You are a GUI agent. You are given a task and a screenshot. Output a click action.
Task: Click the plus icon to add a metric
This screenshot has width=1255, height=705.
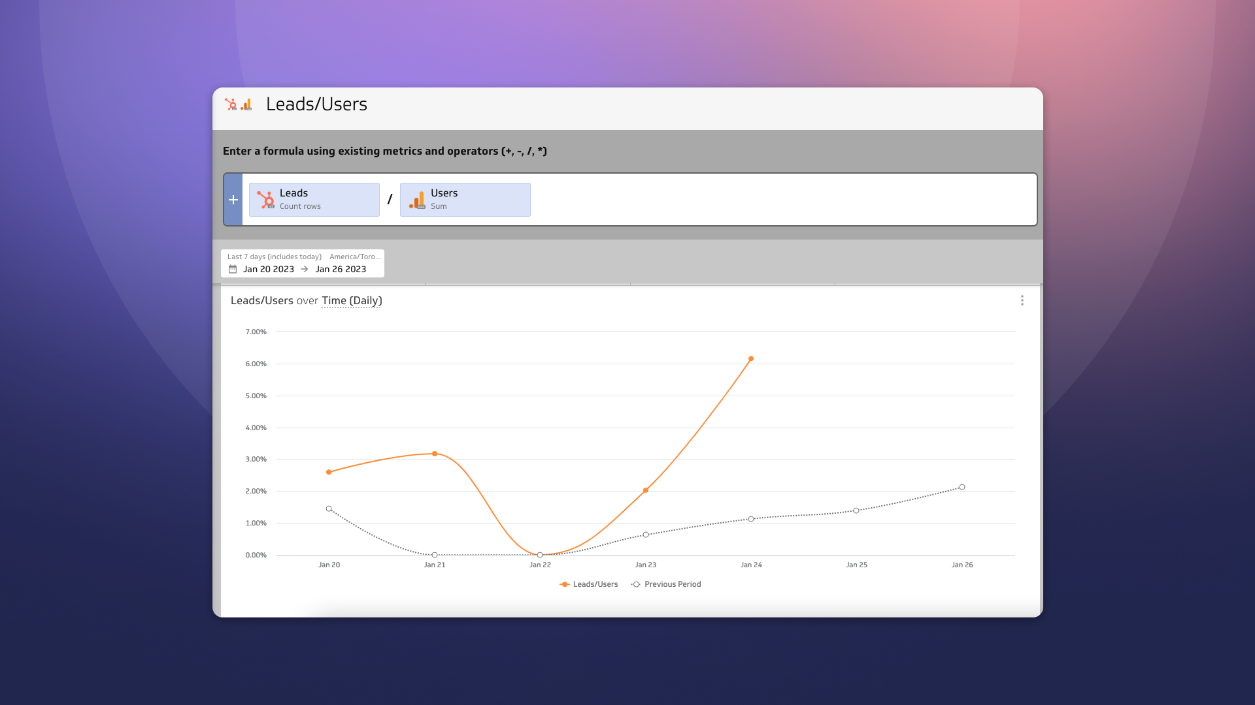point(233,200)
